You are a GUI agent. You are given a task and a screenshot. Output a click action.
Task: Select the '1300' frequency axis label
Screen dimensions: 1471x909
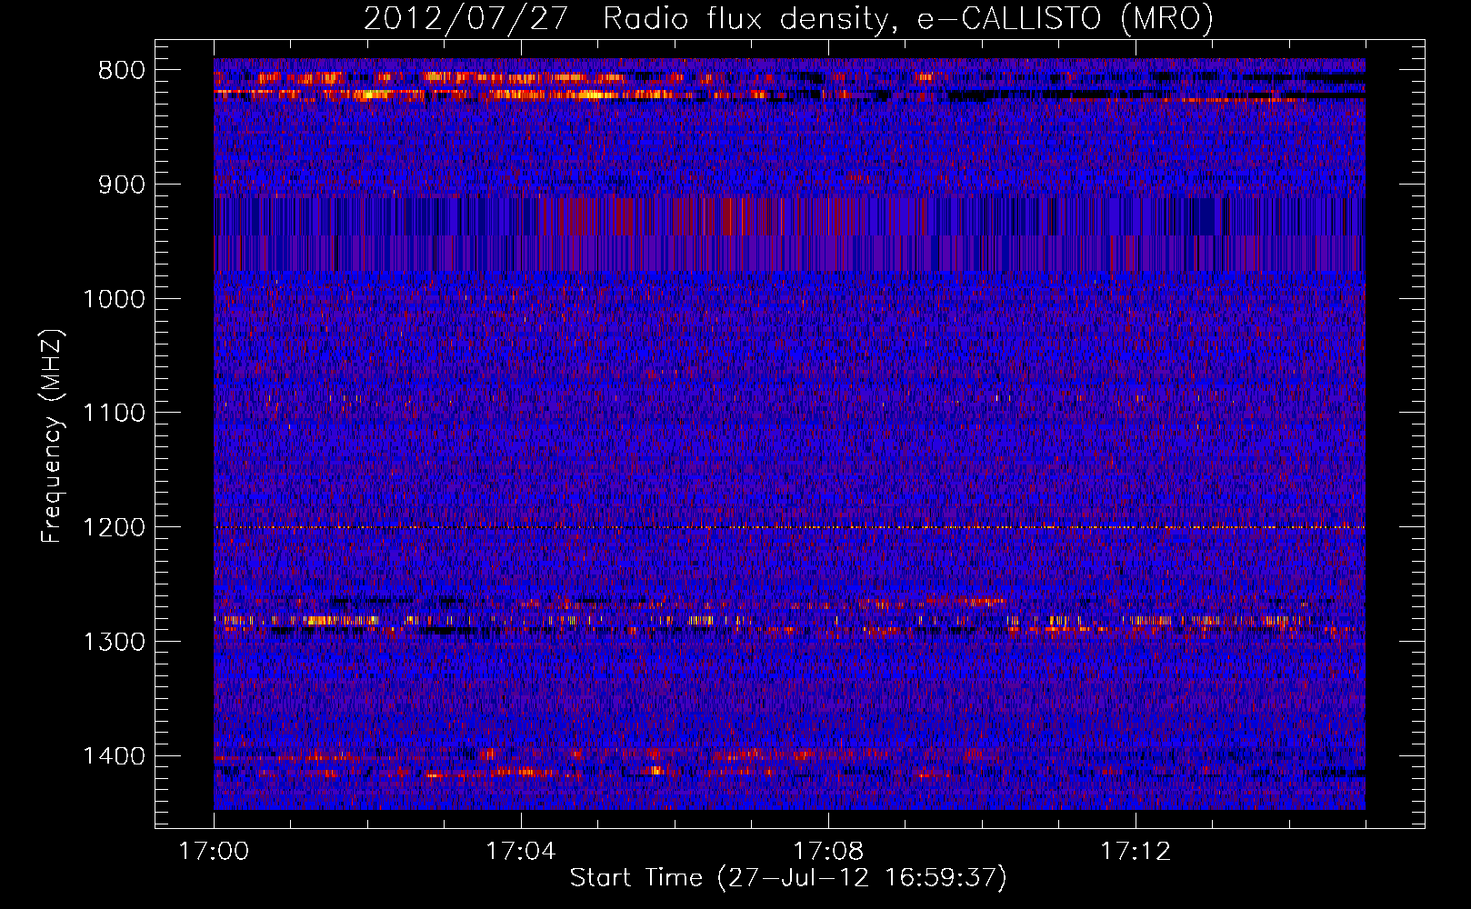coord(114,642)
